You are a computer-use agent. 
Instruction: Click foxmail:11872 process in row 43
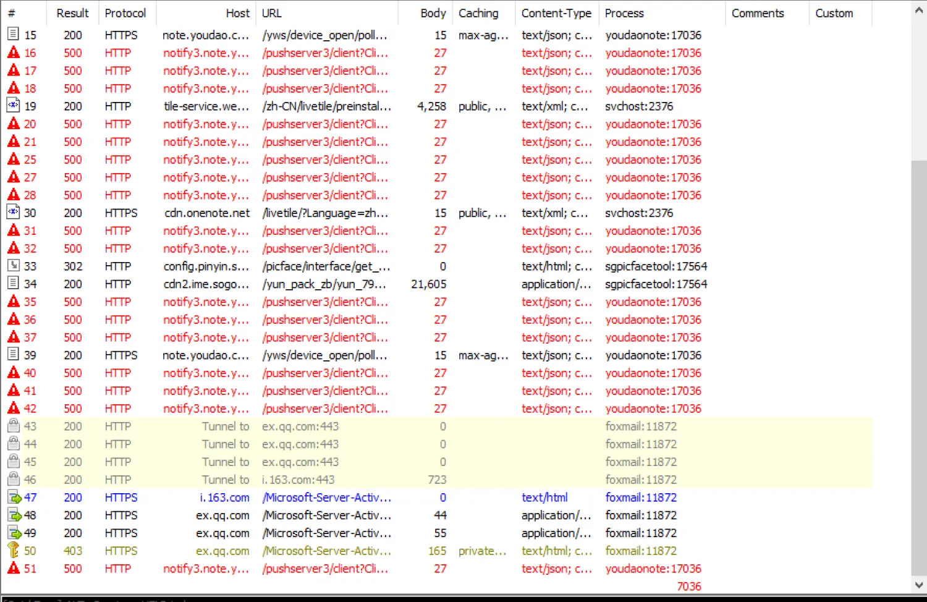pos(641,426)
